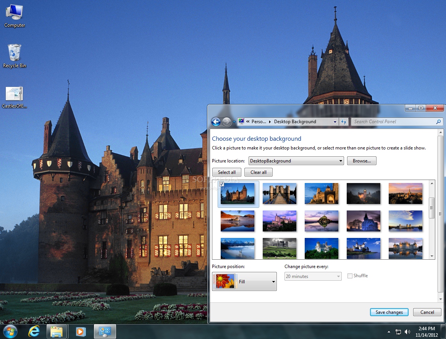The image size is (446, 339).
Task: Select the castle with wooden bridge thumbnail
Action: [x=279, y=193]
